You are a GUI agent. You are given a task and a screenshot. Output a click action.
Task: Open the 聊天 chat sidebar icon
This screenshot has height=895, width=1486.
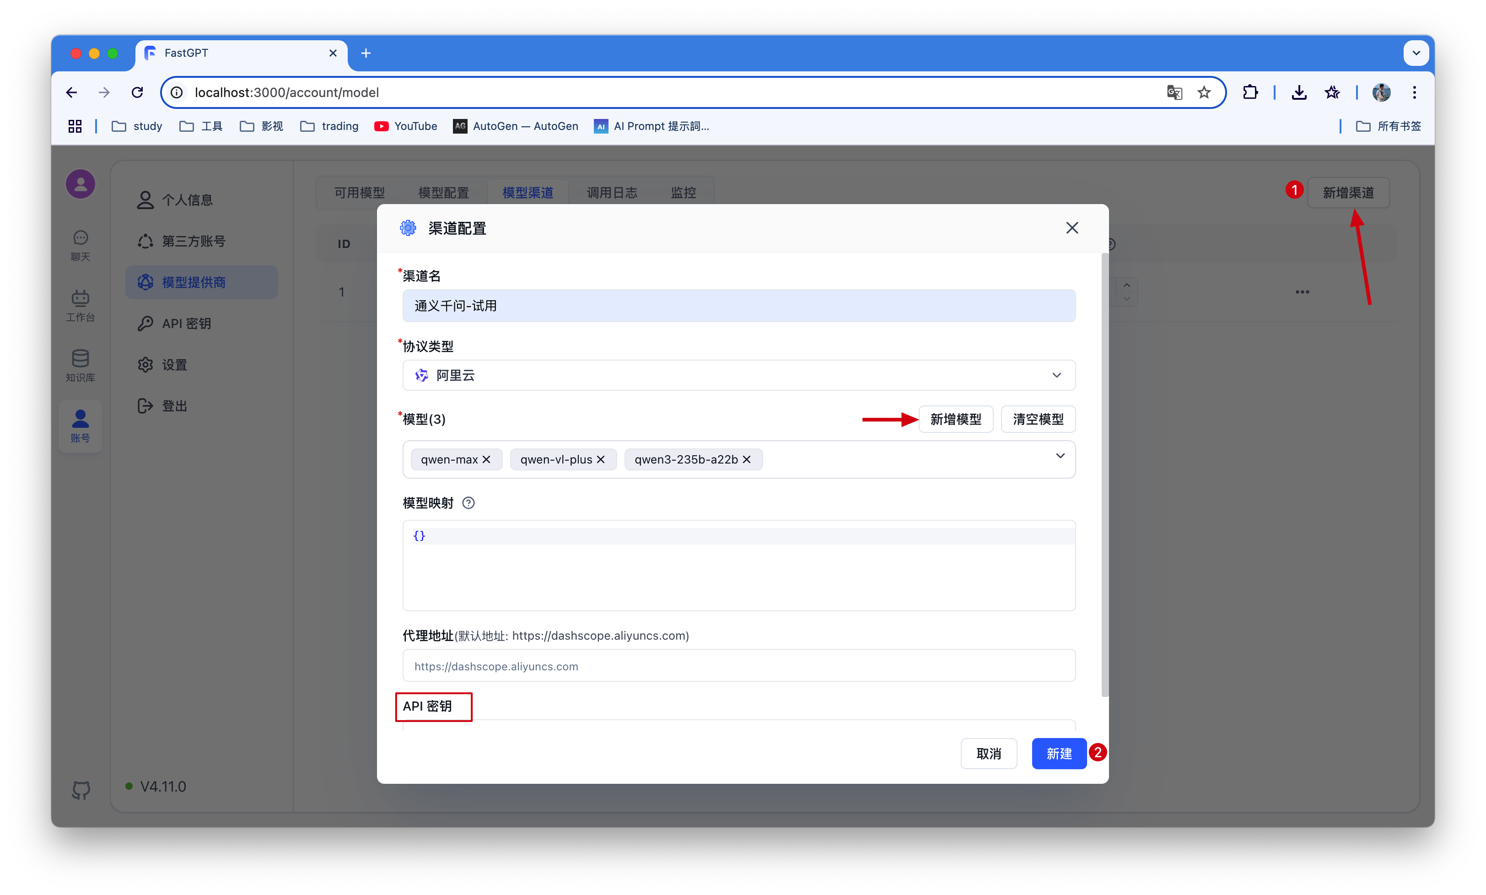80,245
